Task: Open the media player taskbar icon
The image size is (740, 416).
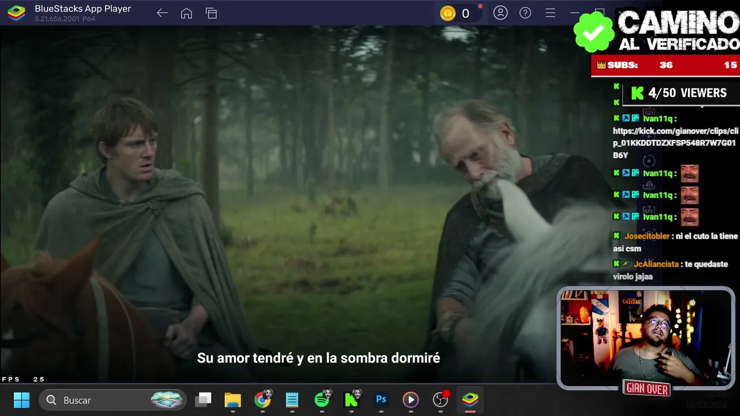Action: (x=410, y=400)
